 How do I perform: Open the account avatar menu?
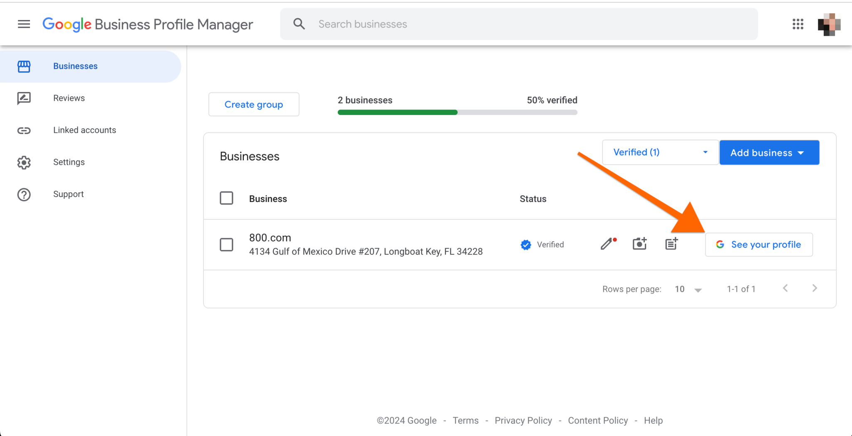click(x=829, y=24)
